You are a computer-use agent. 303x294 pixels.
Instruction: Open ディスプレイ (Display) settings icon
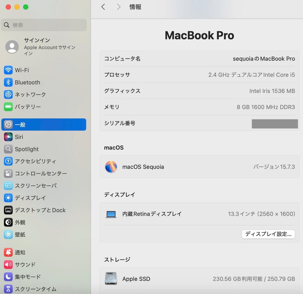tap(8, 198)
